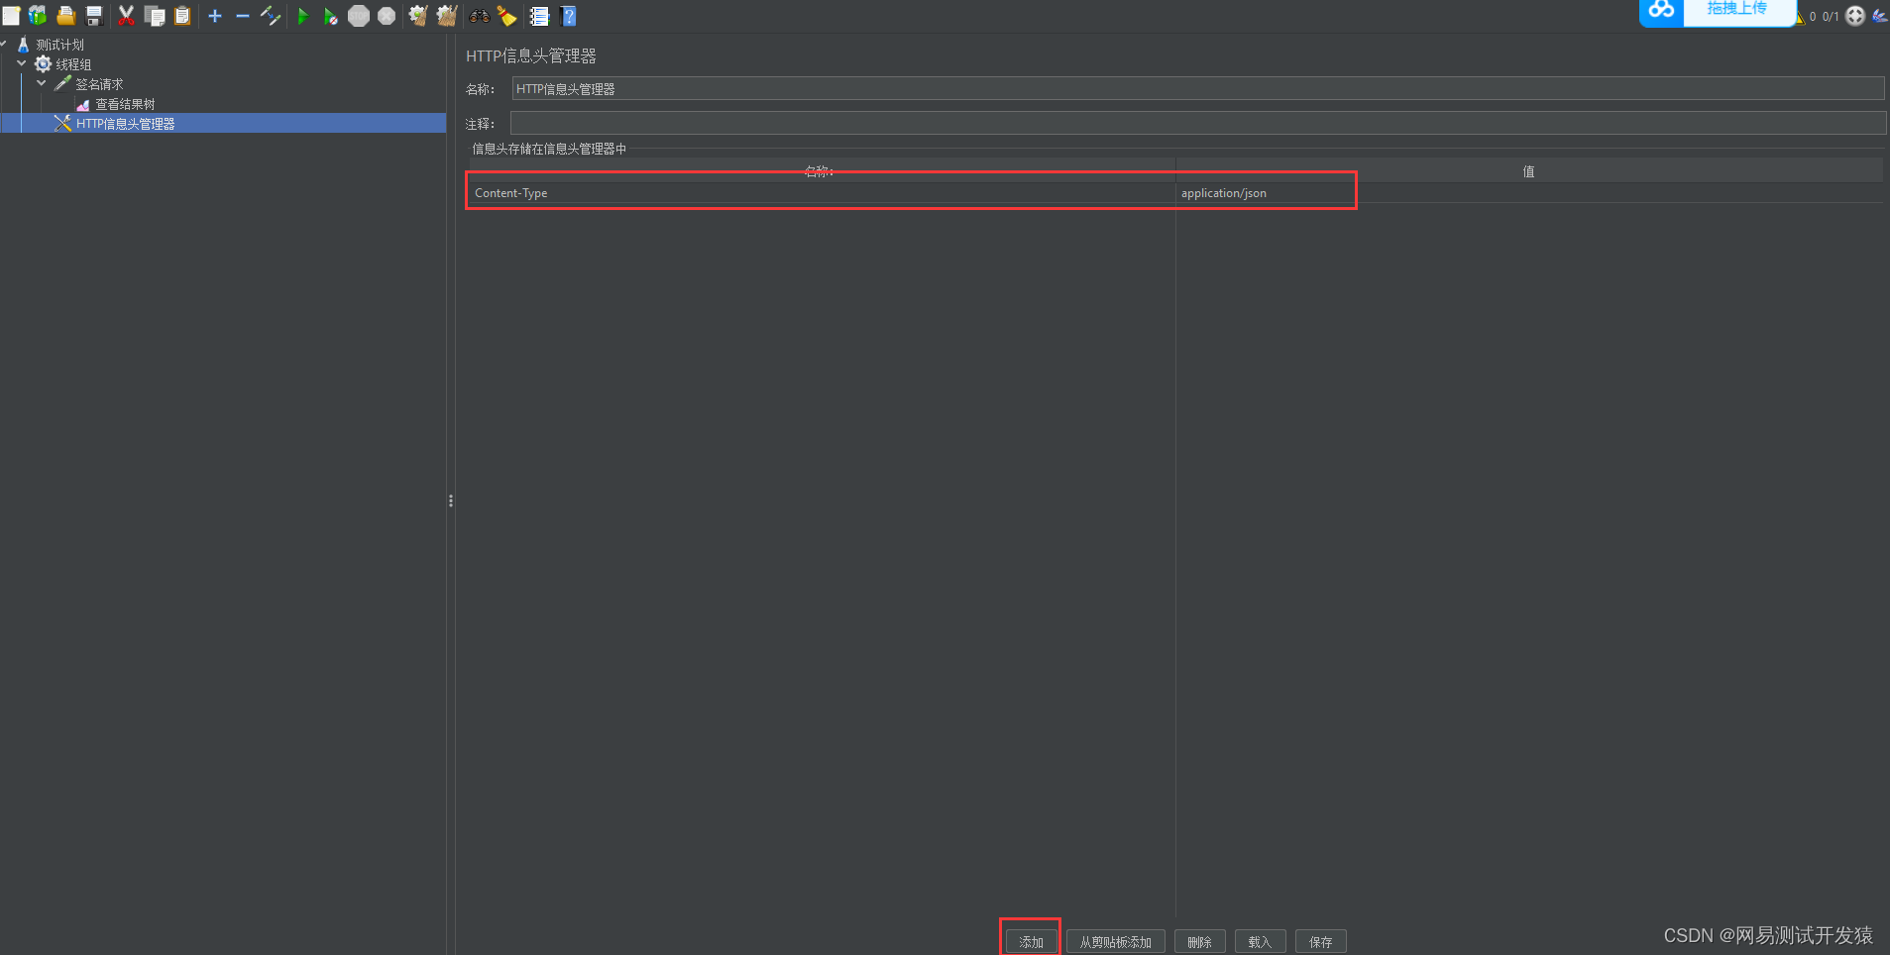Click the 值 column header
The height and width of the screenshot is (955, 1890).
[x=1529, y=171]
